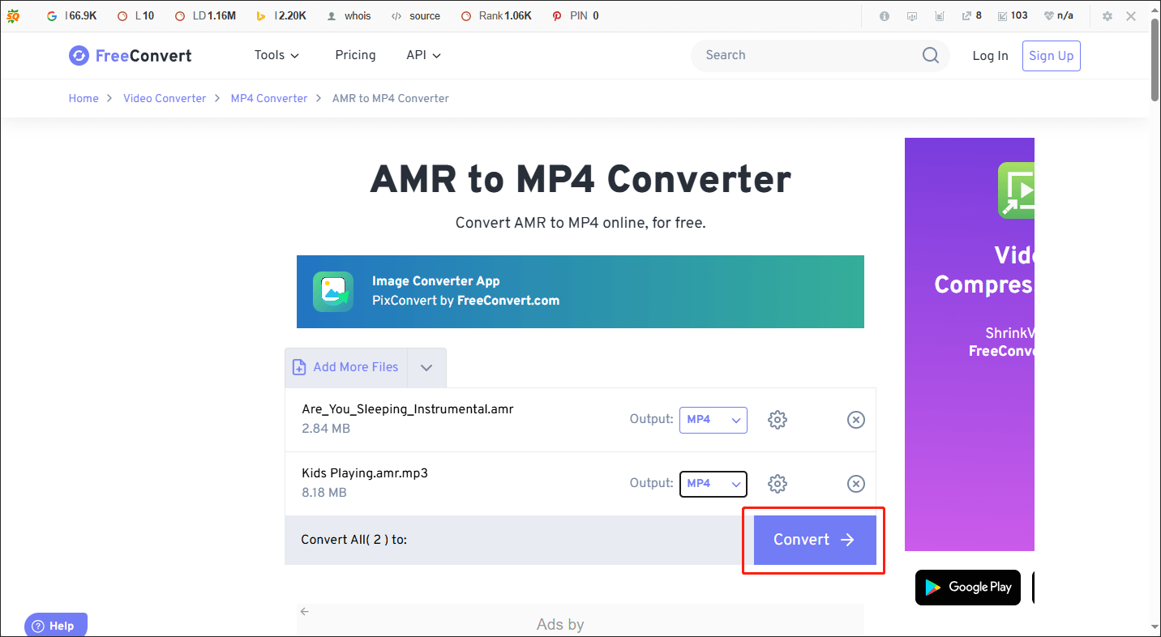Click the Google index 66.9K stat
The height and width of the screenshot is (637, 1161).
[72, 15]
